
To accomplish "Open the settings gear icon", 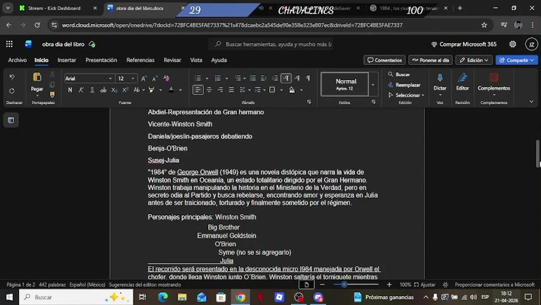I will point(513,44).
